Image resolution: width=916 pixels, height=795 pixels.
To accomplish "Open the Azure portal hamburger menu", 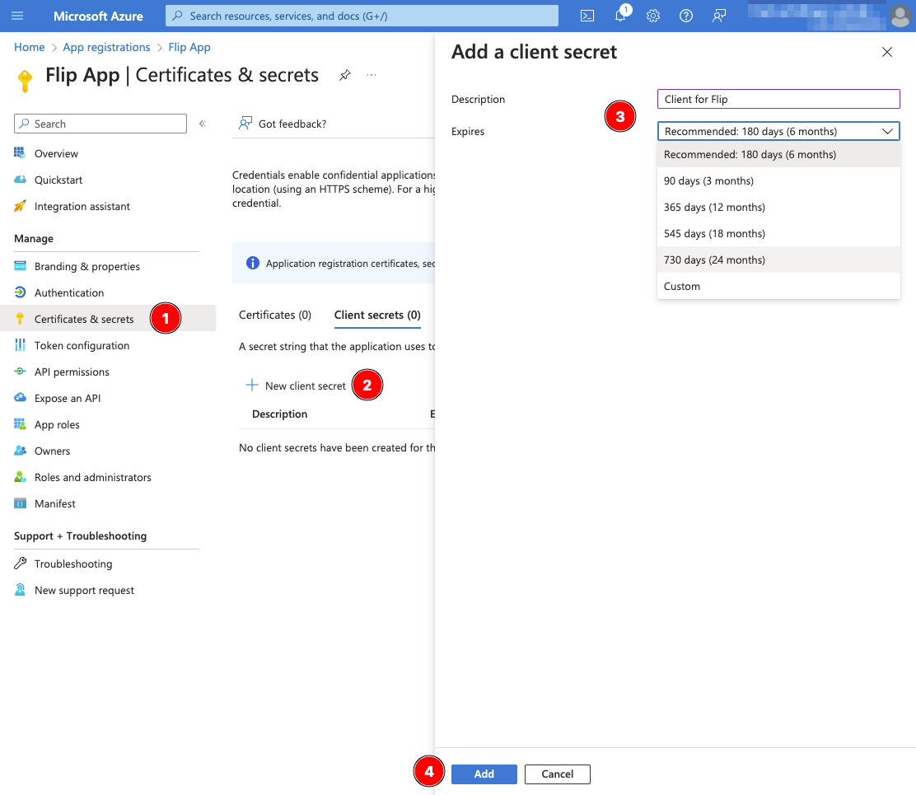I will (17, 16).
